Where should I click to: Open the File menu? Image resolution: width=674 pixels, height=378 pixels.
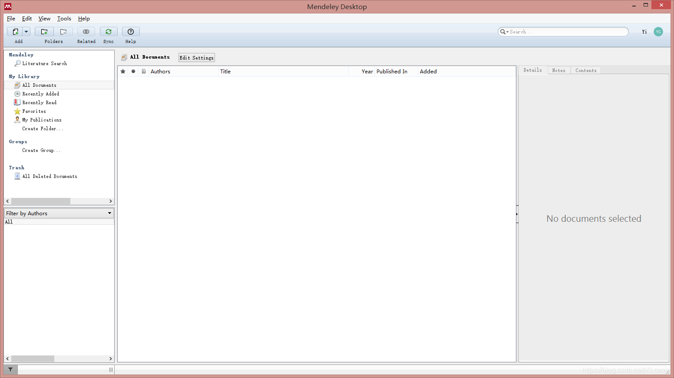pos(11,19)
